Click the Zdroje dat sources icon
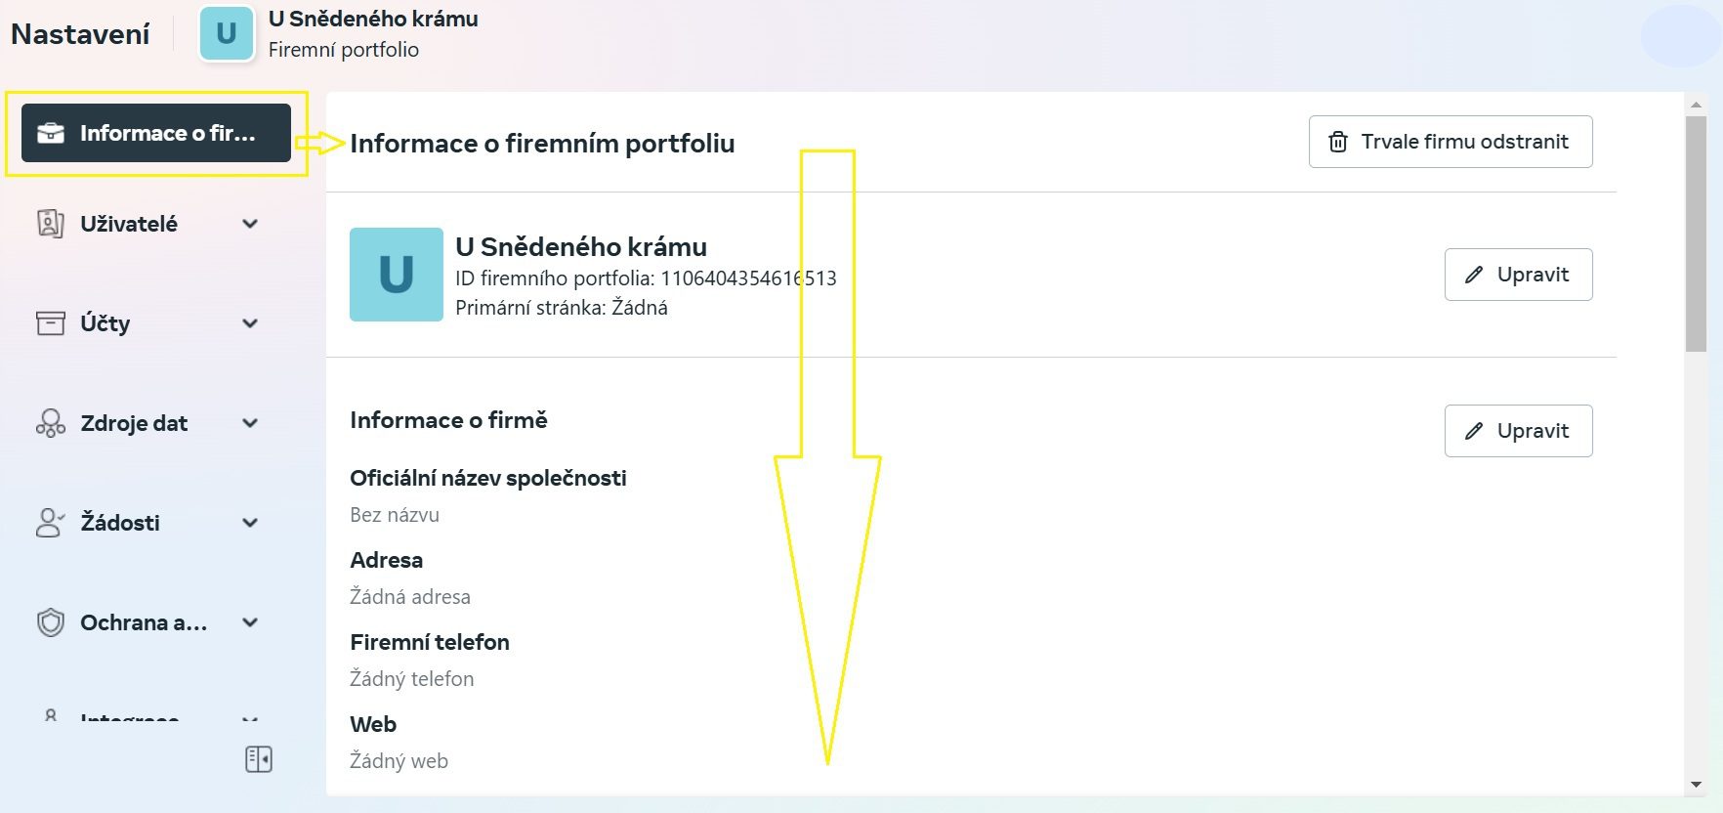 pos(50,423)
